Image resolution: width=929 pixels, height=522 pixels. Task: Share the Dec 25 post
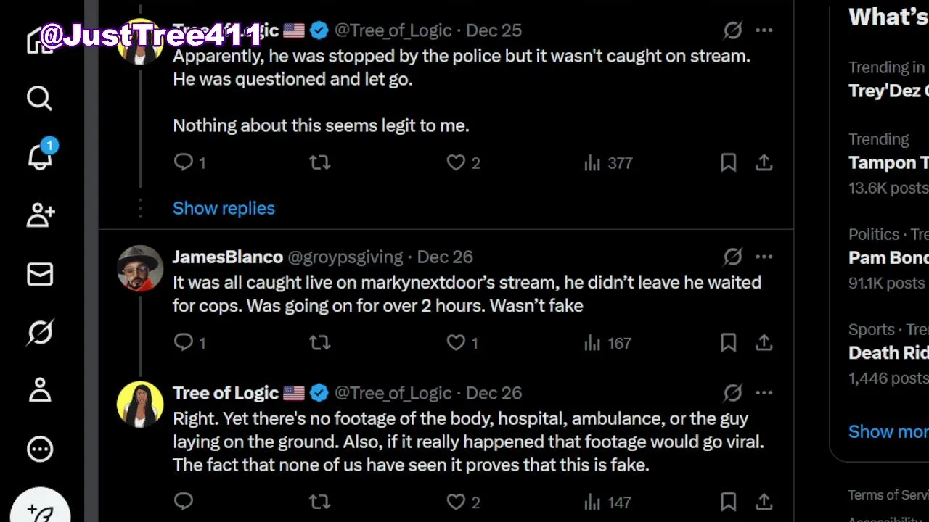point(764,163)
